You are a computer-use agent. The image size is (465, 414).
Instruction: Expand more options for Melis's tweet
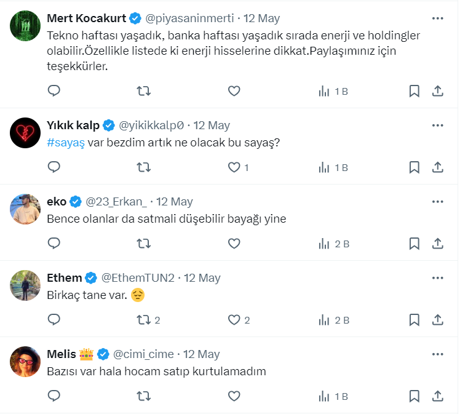tap(437, 354)
